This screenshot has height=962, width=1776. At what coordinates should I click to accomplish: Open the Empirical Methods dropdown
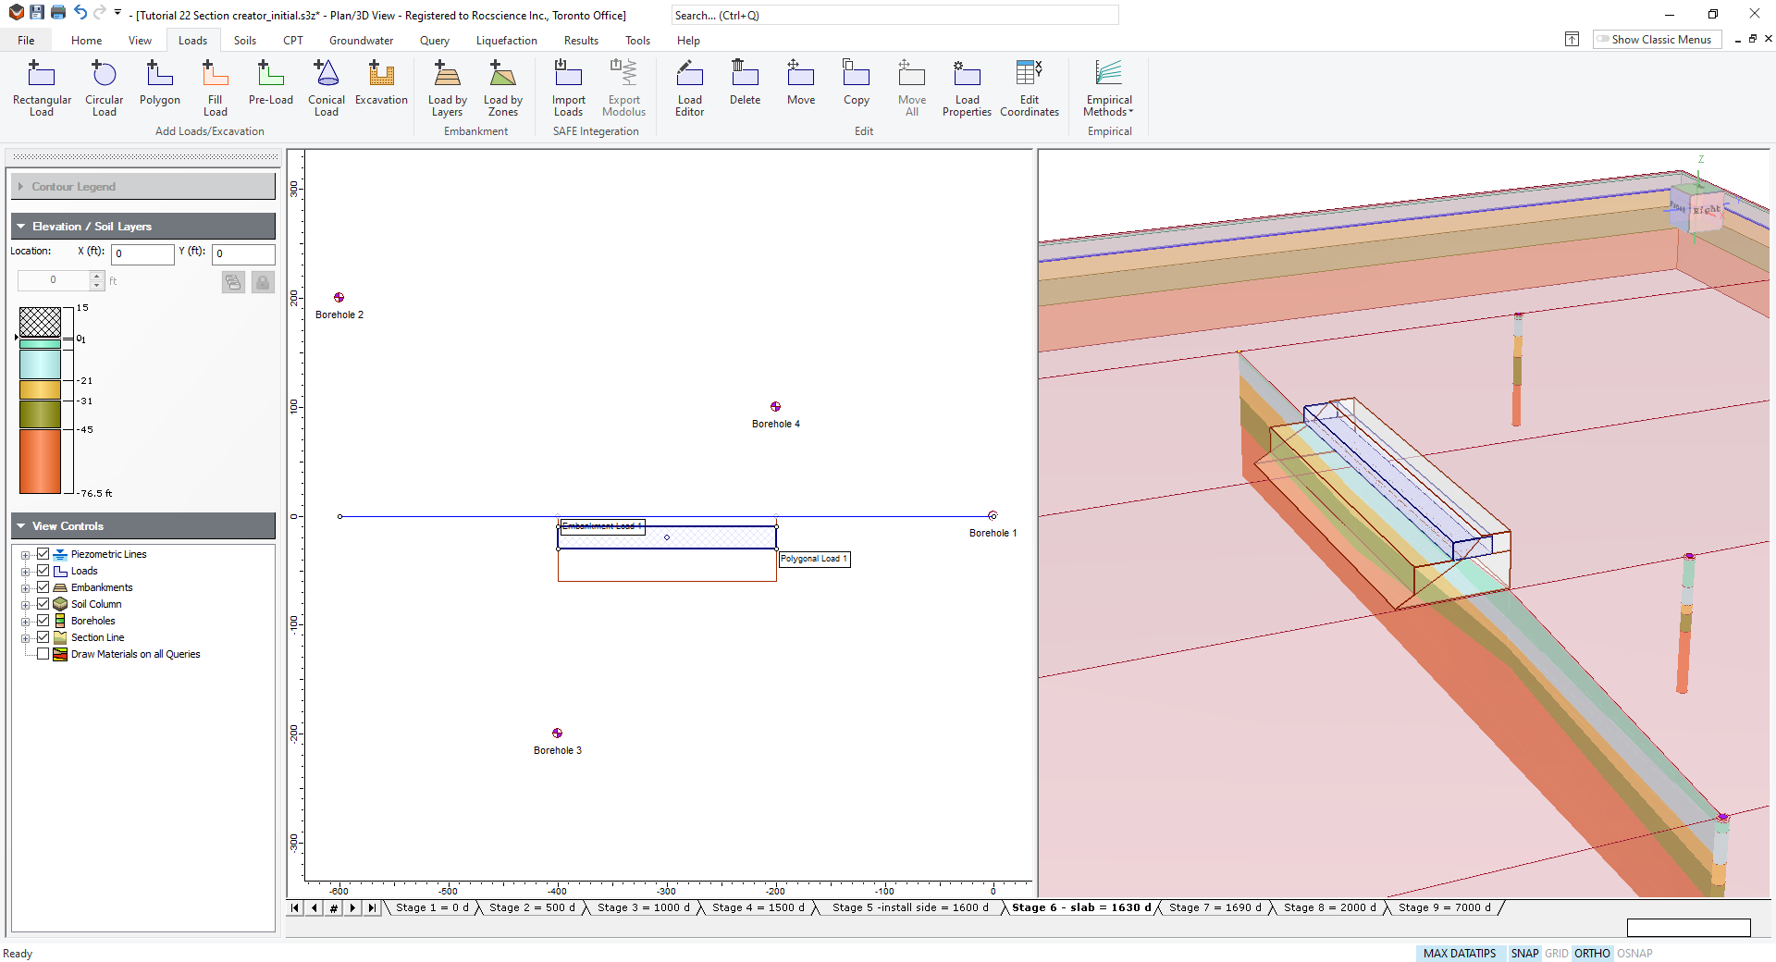pyautogui.click(x=1107, y=88)
